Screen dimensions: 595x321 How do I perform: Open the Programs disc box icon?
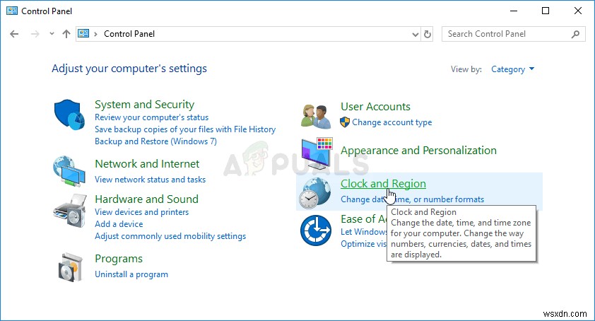click(x=70, y=267)
